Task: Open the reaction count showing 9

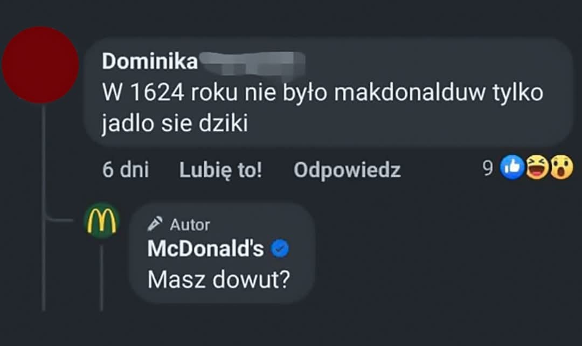Action: 488,169
